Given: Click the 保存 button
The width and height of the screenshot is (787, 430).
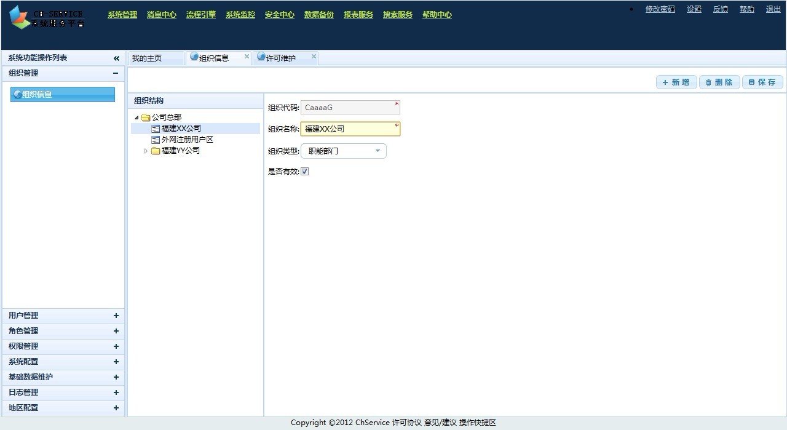Looking at the screenshot, I should click(x=762, y=82).
